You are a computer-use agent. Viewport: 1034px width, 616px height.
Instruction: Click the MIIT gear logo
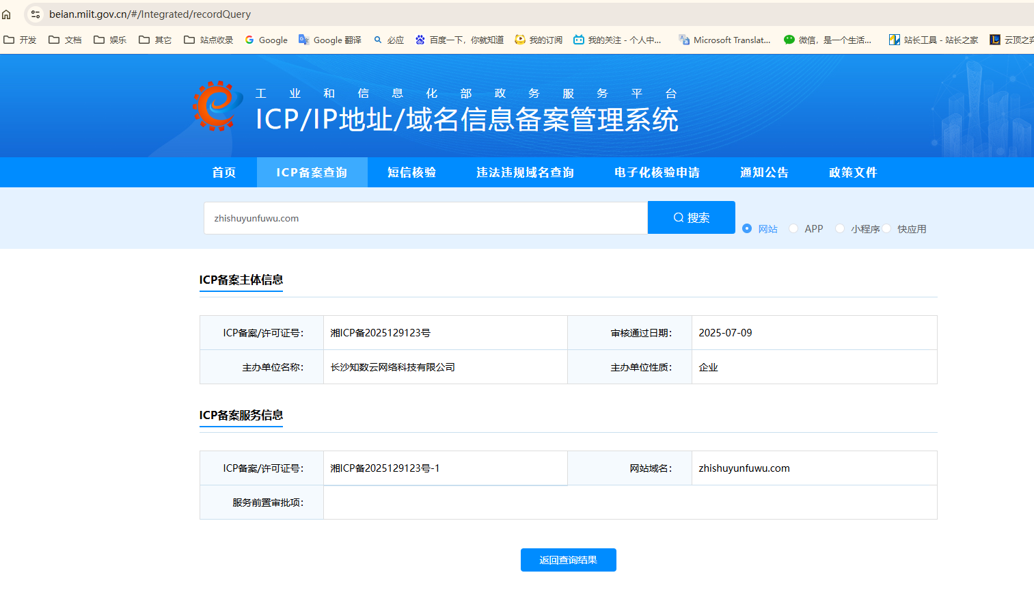pos(217,106)
